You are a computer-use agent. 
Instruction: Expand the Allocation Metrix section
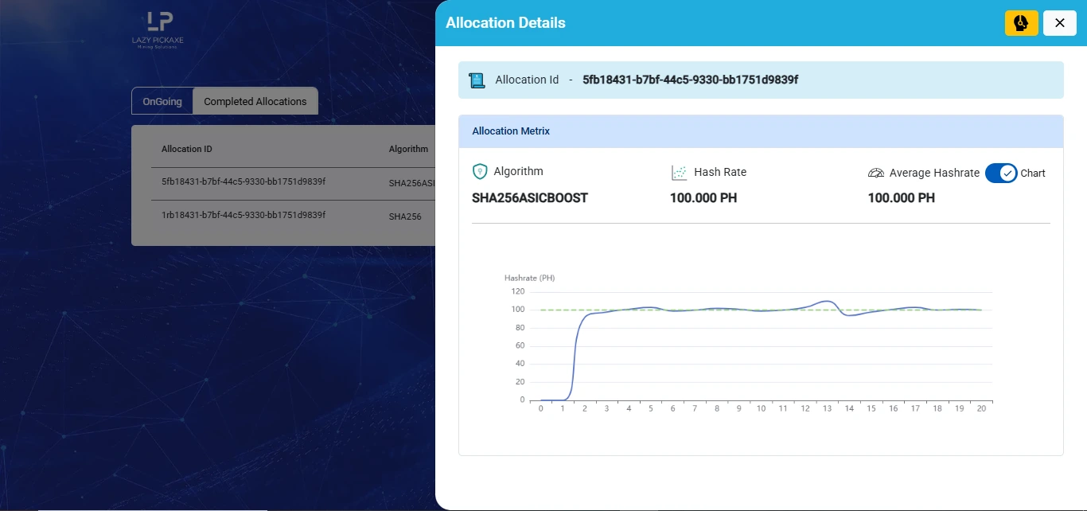(510, 131)
